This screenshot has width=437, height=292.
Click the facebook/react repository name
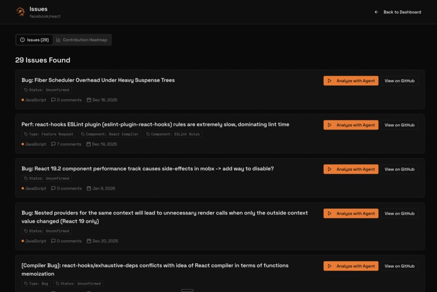pos(45,16)
